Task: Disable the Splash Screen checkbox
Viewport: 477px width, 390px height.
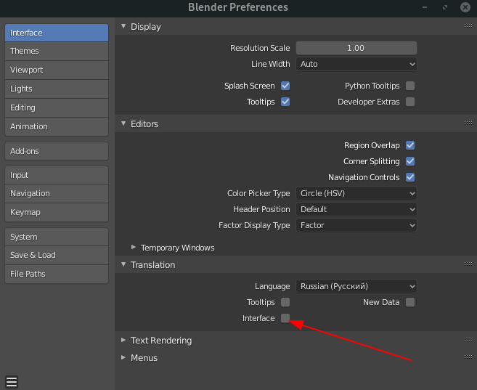Action: pos(285,86)
